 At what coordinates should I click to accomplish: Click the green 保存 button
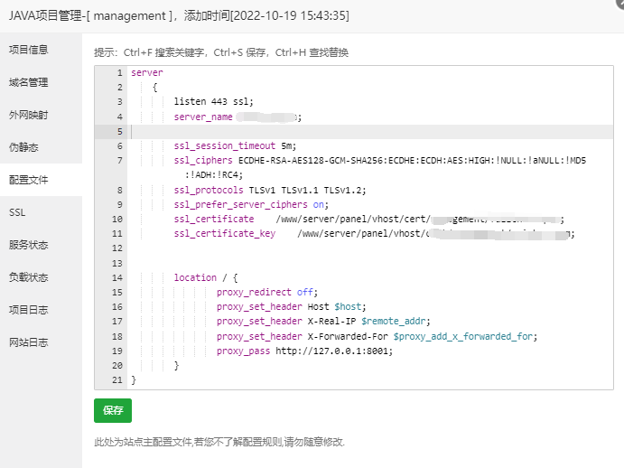(113, 410)
